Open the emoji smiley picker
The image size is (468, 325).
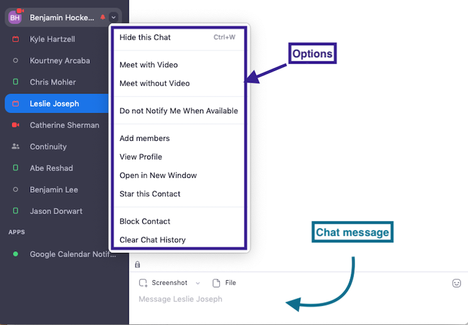coord(456,283)
